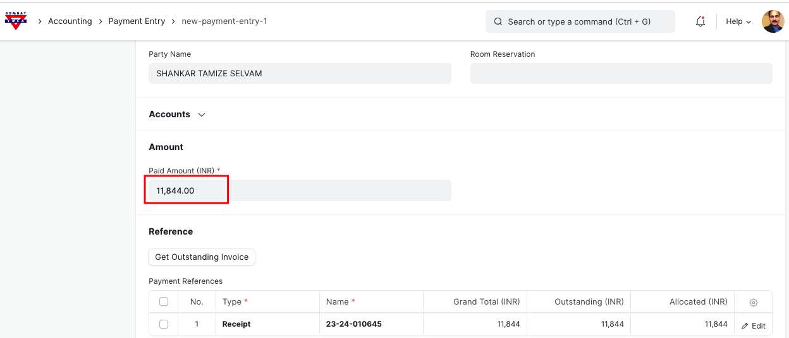
Task: Click the Room Reservation field
Action: [x=621, y=74]
